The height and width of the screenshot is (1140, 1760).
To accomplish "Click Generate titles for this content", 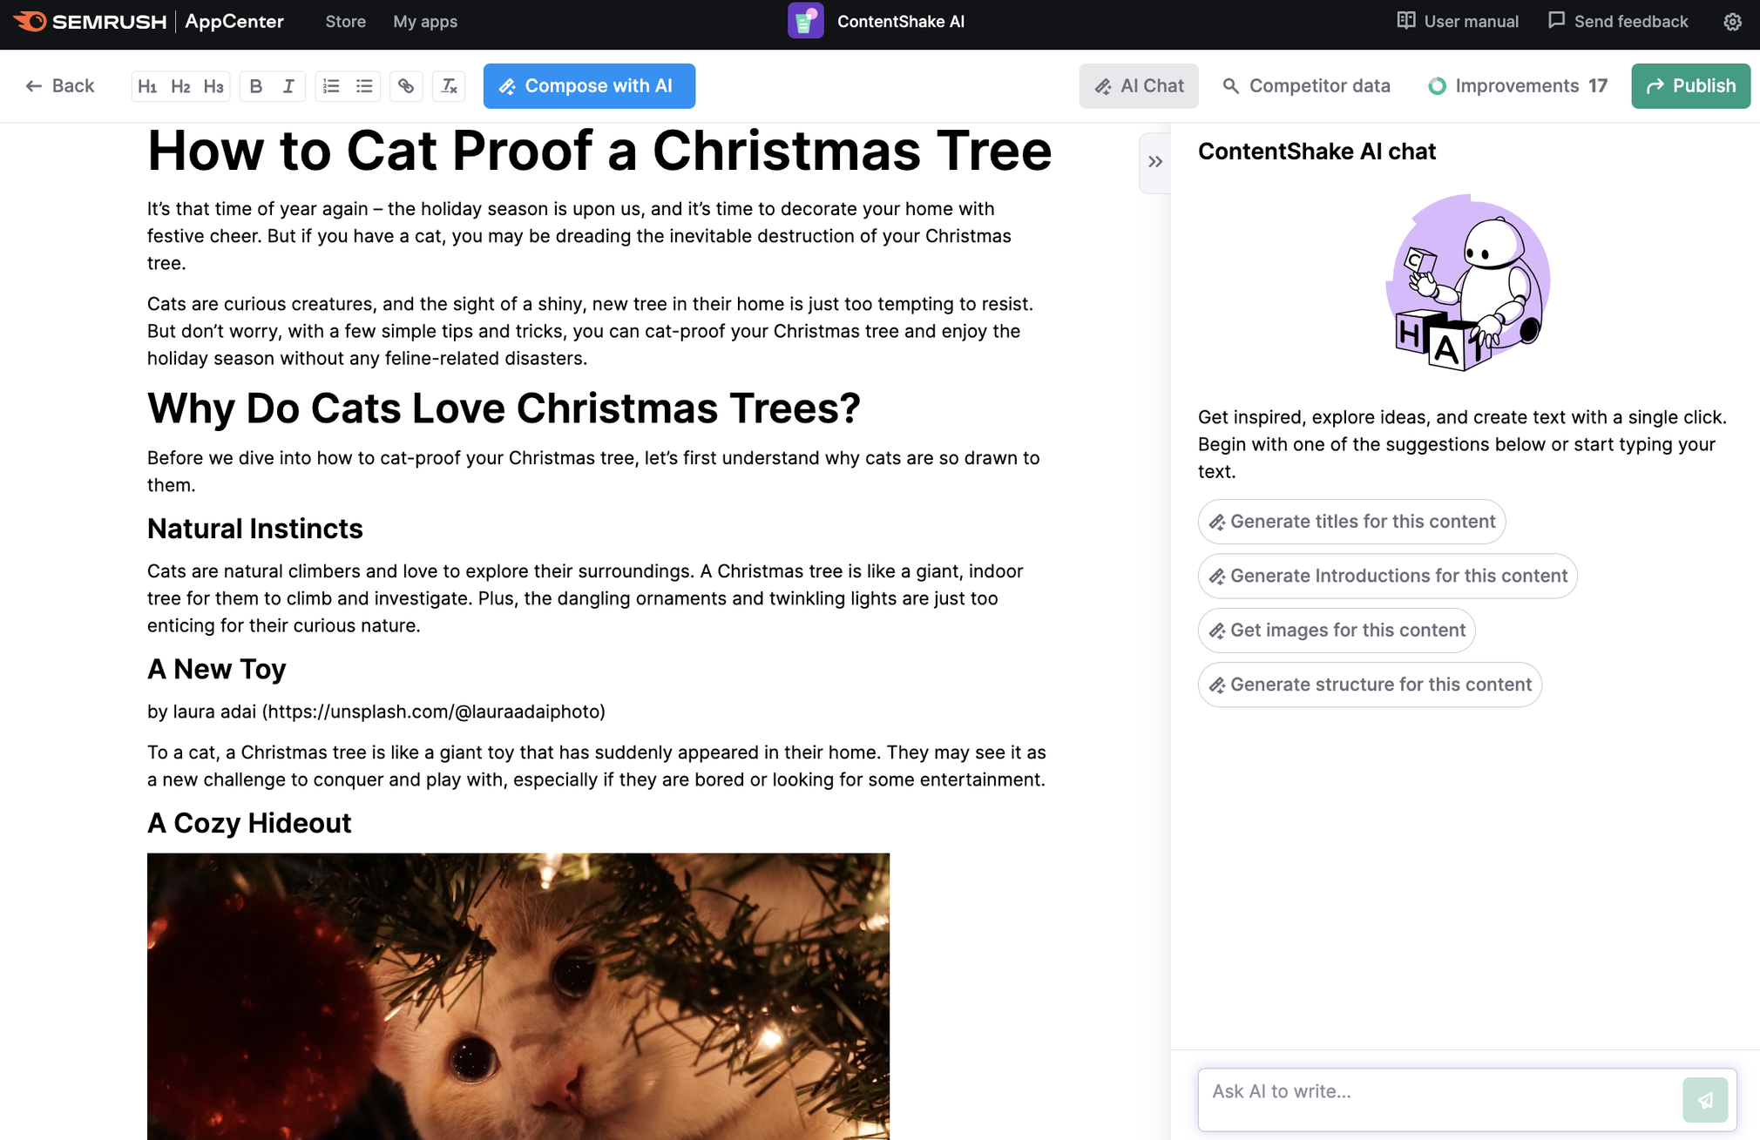I will coord(1350,519).
